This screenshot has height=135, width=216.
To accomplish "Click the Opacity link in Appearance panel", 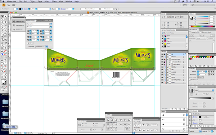I will (x=195, y=123).
